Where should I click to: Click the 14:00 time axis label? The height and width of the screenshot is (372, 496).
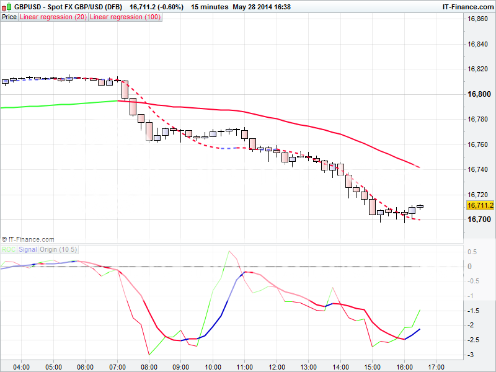tap(340, 367)
